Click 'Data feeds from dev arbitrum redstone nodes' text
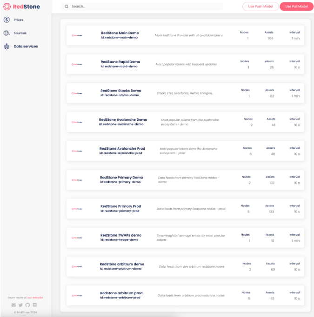 [192, 267]
